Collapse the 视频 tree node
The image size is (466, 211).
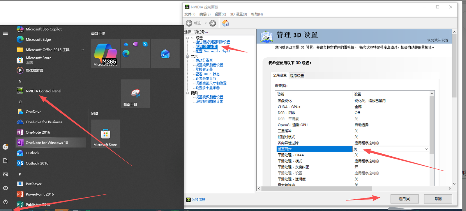point(188,93)
